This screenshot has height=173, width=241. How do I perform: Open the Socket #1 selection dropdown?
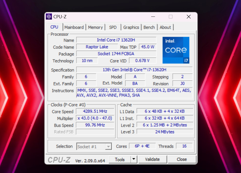click(x=94, y=147)
